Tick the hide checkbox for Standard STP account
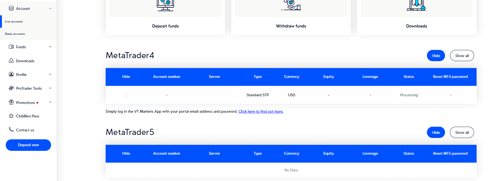The image size is (501, 181). [126, 95]
